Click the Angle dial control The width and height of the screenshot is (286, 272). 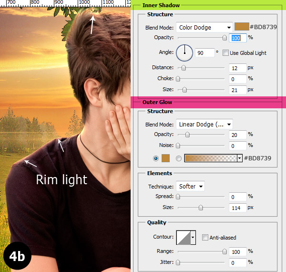(x=184, y=53)
